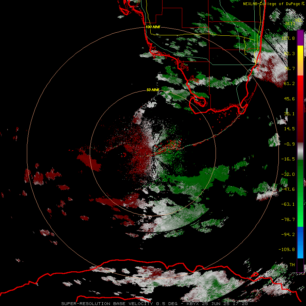Click the blue segment of the velocity color bar
The width and height of the screenshot is (306, 306).
point(300,242)
